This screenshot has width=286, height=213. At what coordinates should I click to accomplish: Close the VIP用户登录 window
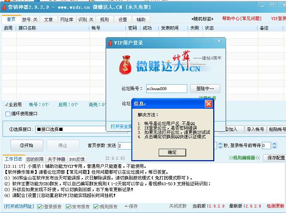coord(219,42)
